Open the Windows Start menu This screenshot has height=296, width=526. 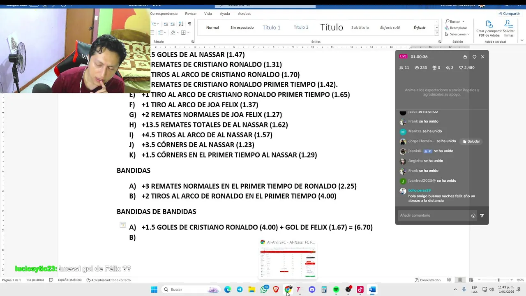[154, 289]
